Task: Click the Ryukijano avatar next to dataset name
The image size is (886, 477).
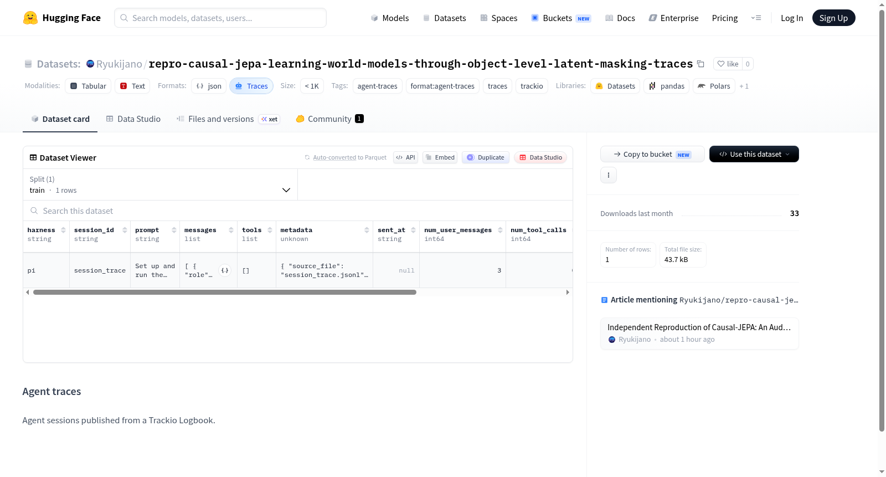Action: [x=90, y=64]
